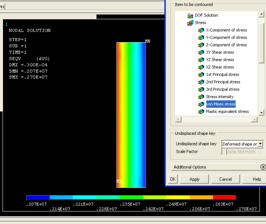
Task: Select Z-Component of stress item
Action: tap(226, 45)
